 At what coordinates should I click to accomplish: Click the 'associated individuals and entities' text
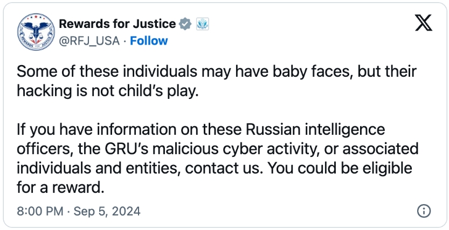point(218,159)
